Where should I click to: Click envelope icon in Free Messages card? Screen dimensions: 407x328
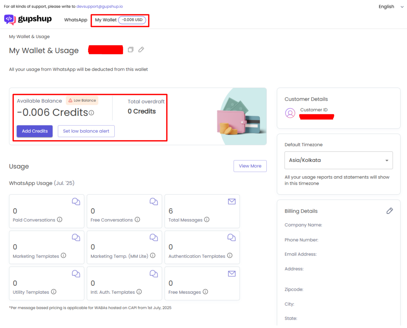point(232,274)
